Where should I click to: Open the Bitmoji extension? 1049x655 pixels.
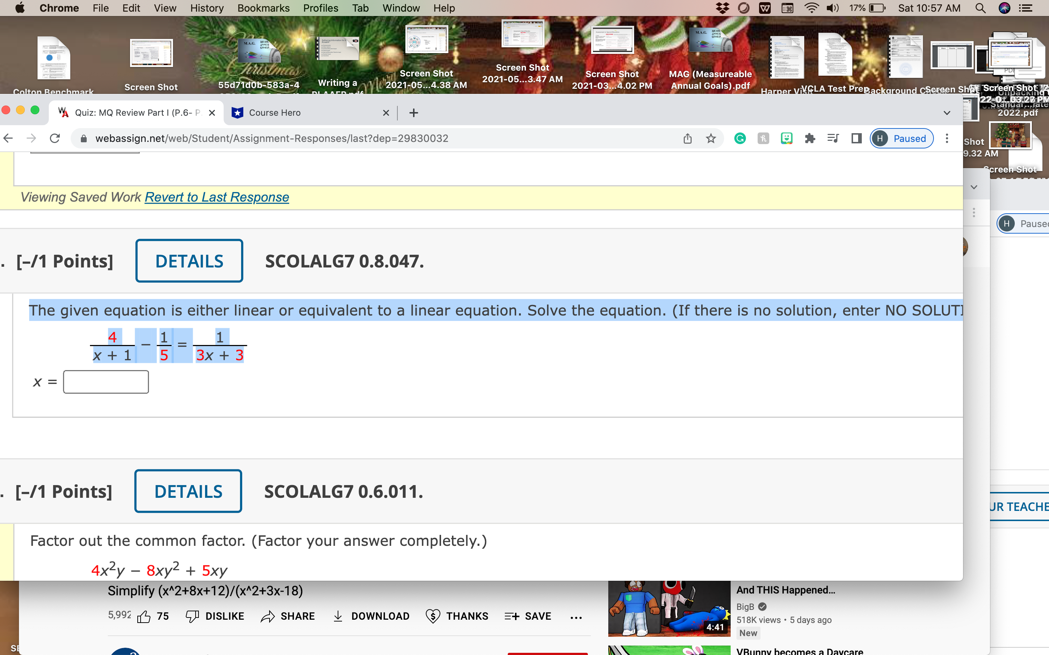click(x=786, y=138)
